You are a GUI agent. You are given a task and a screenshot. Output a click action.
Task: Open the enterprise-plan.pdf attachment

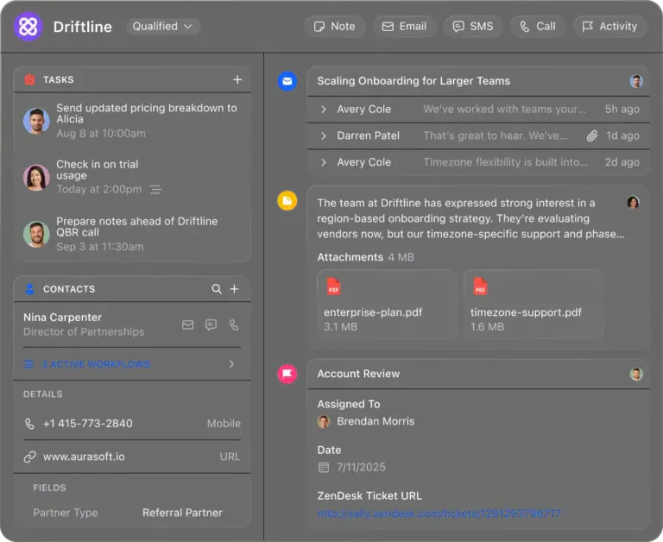point(387,305)
